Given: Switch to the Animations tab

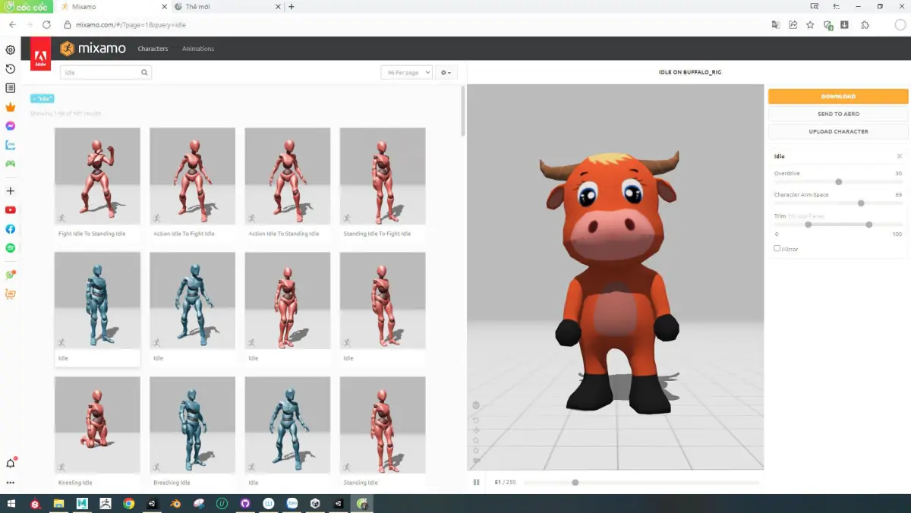Looking at the screenshot, I should [x=198, y=49].
